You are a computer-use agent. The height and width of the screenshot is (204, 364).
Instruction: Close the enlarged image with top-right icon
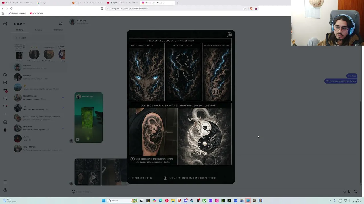[x=229, y=35]
